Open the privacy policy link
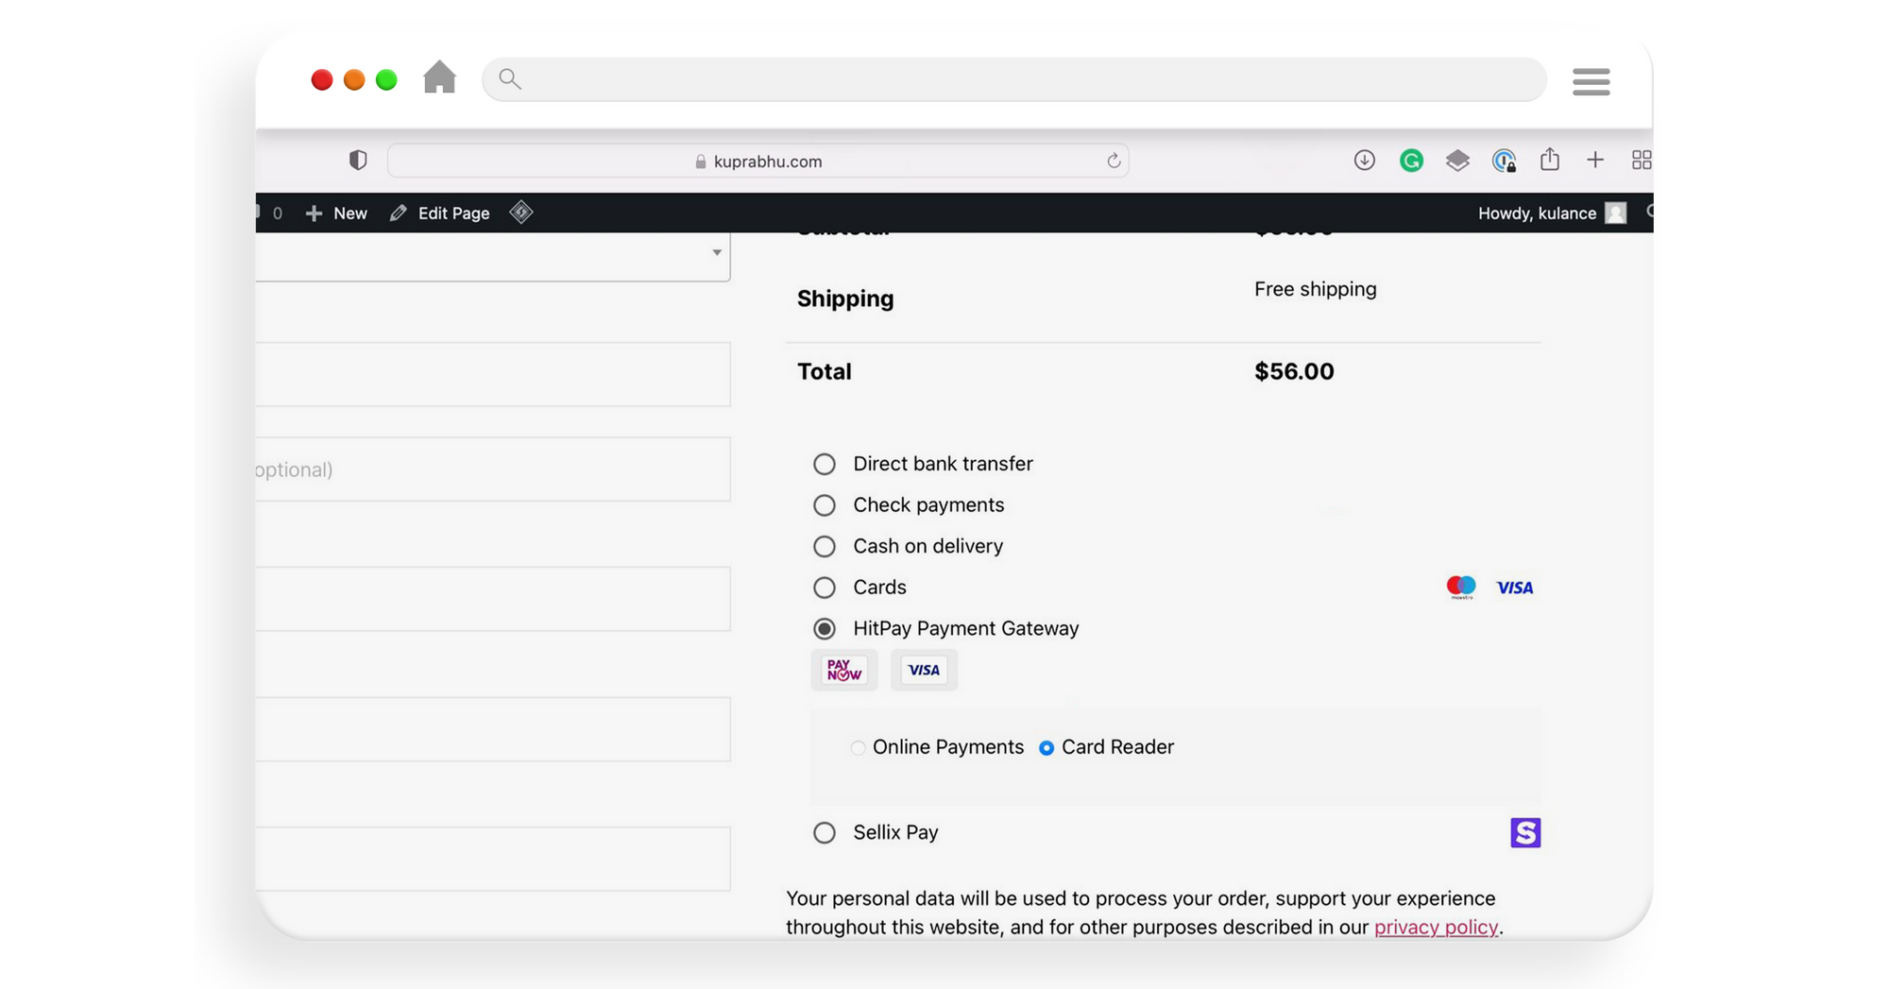 (1435, 927)
